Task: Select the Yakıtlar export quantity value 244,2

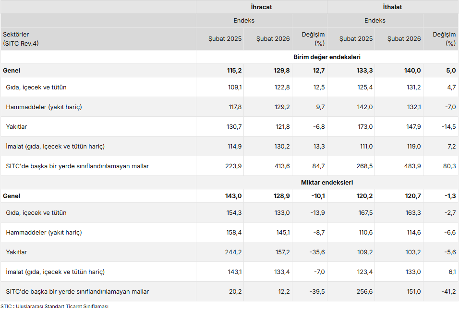Action: (233, 252)
